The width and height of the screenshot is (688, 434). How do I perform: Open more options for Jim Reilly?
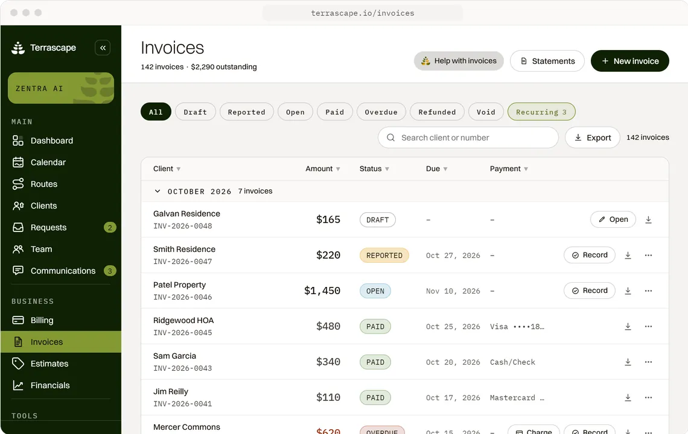point(648,398)
